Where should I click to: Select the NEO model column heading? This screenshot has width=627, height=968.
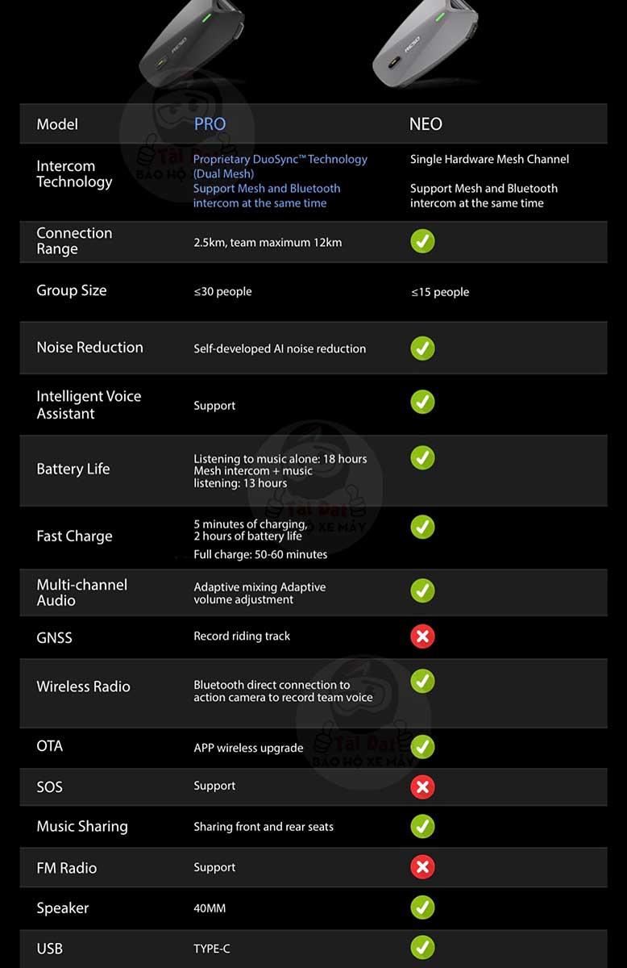click(x=426, y=124)
